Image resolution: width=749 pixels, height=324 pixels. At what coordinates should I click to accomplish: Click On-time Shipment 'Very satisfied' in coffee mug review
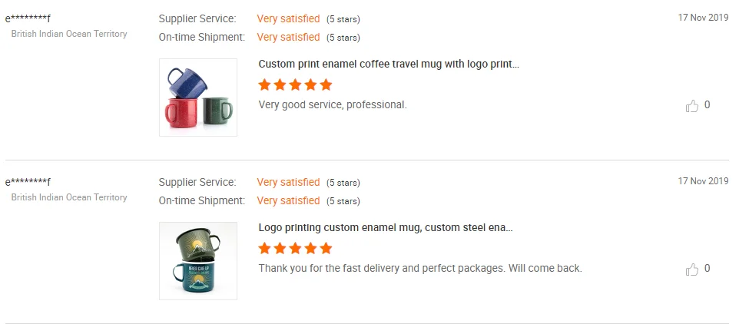pos(288,37)
